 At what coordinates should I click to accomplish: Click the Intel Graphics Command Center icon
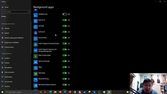click(x=35, y=44)
